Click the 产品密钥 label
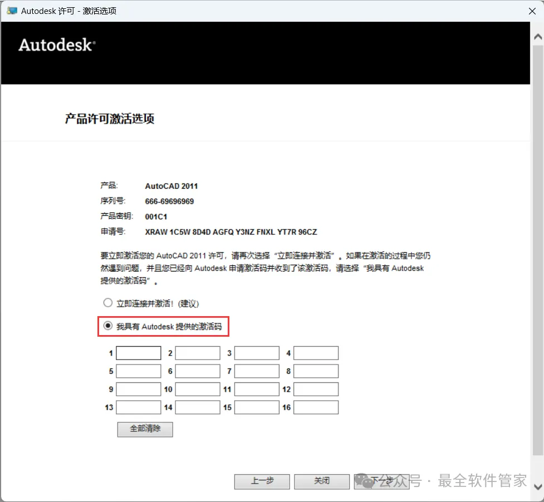 click(x=117, y=216)
